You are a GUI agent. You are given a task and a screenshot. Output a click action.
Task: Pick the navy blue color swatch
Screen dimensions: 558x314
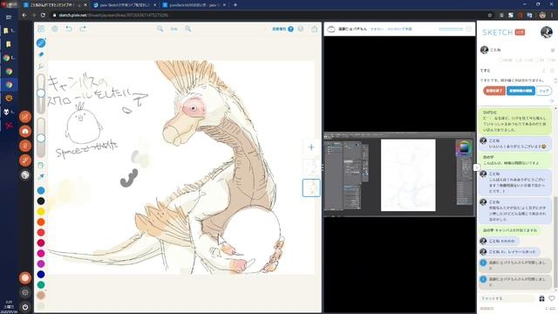pos(41,274)
